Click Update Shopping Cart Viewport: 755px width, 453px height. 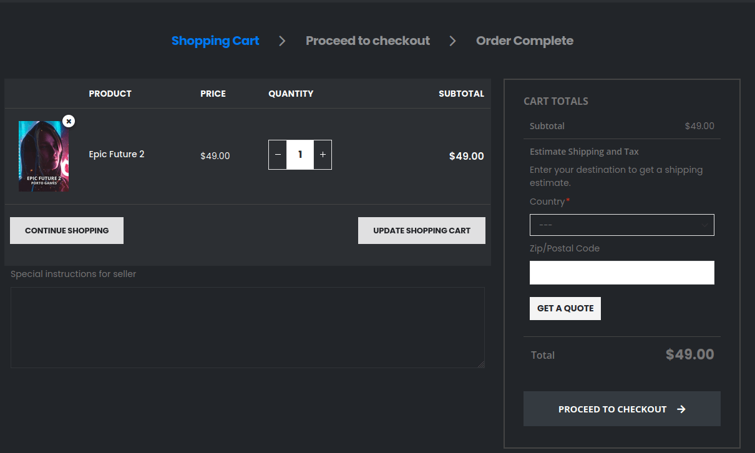(x=421, y=230)
